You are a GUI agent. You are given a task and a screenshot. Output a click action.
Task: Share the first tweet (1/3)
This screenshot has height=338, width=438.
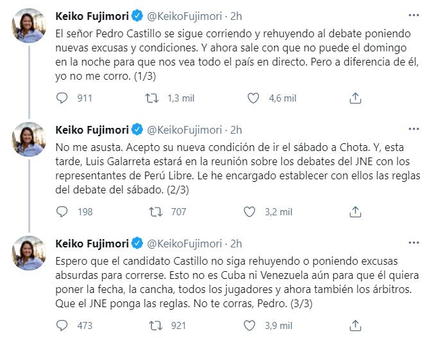355,98
